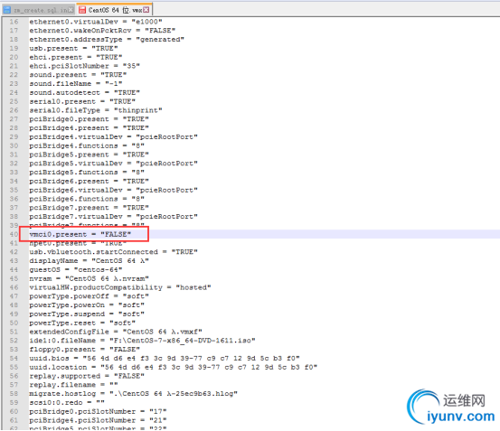500x431 pixels.
Task: Click line pciBridge6.functions = "8"
Action: coord(87,199)
